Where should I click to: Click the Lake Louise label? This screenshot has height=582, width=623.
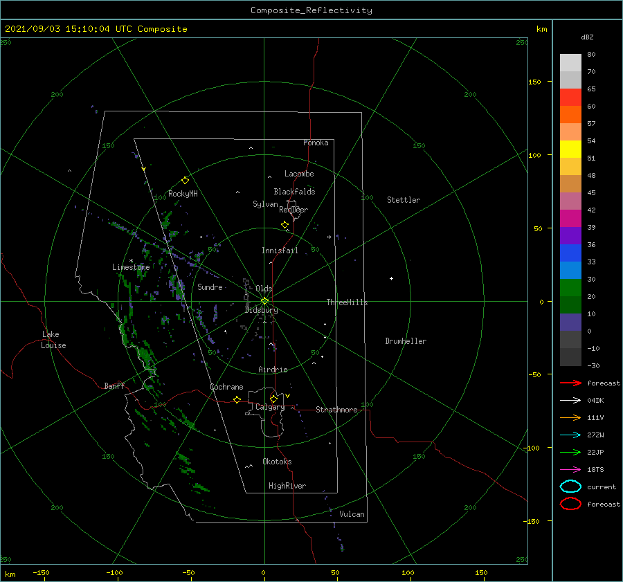click(x=53, y=340)
